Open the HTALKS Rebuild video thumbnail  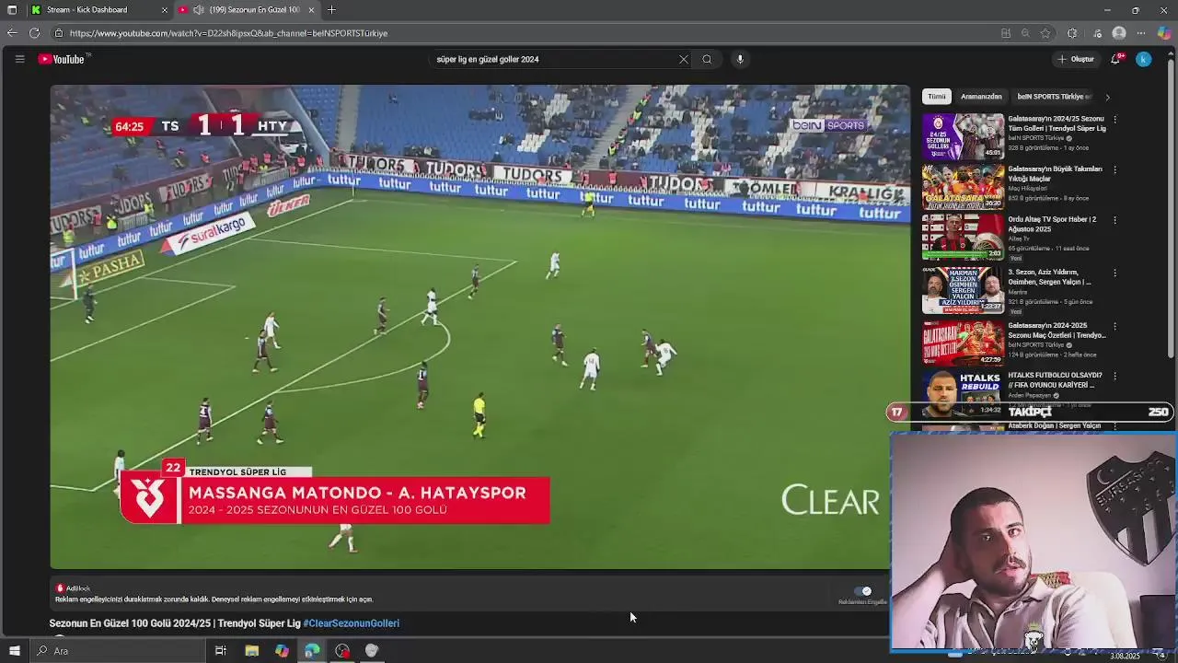tap(964, 393)
